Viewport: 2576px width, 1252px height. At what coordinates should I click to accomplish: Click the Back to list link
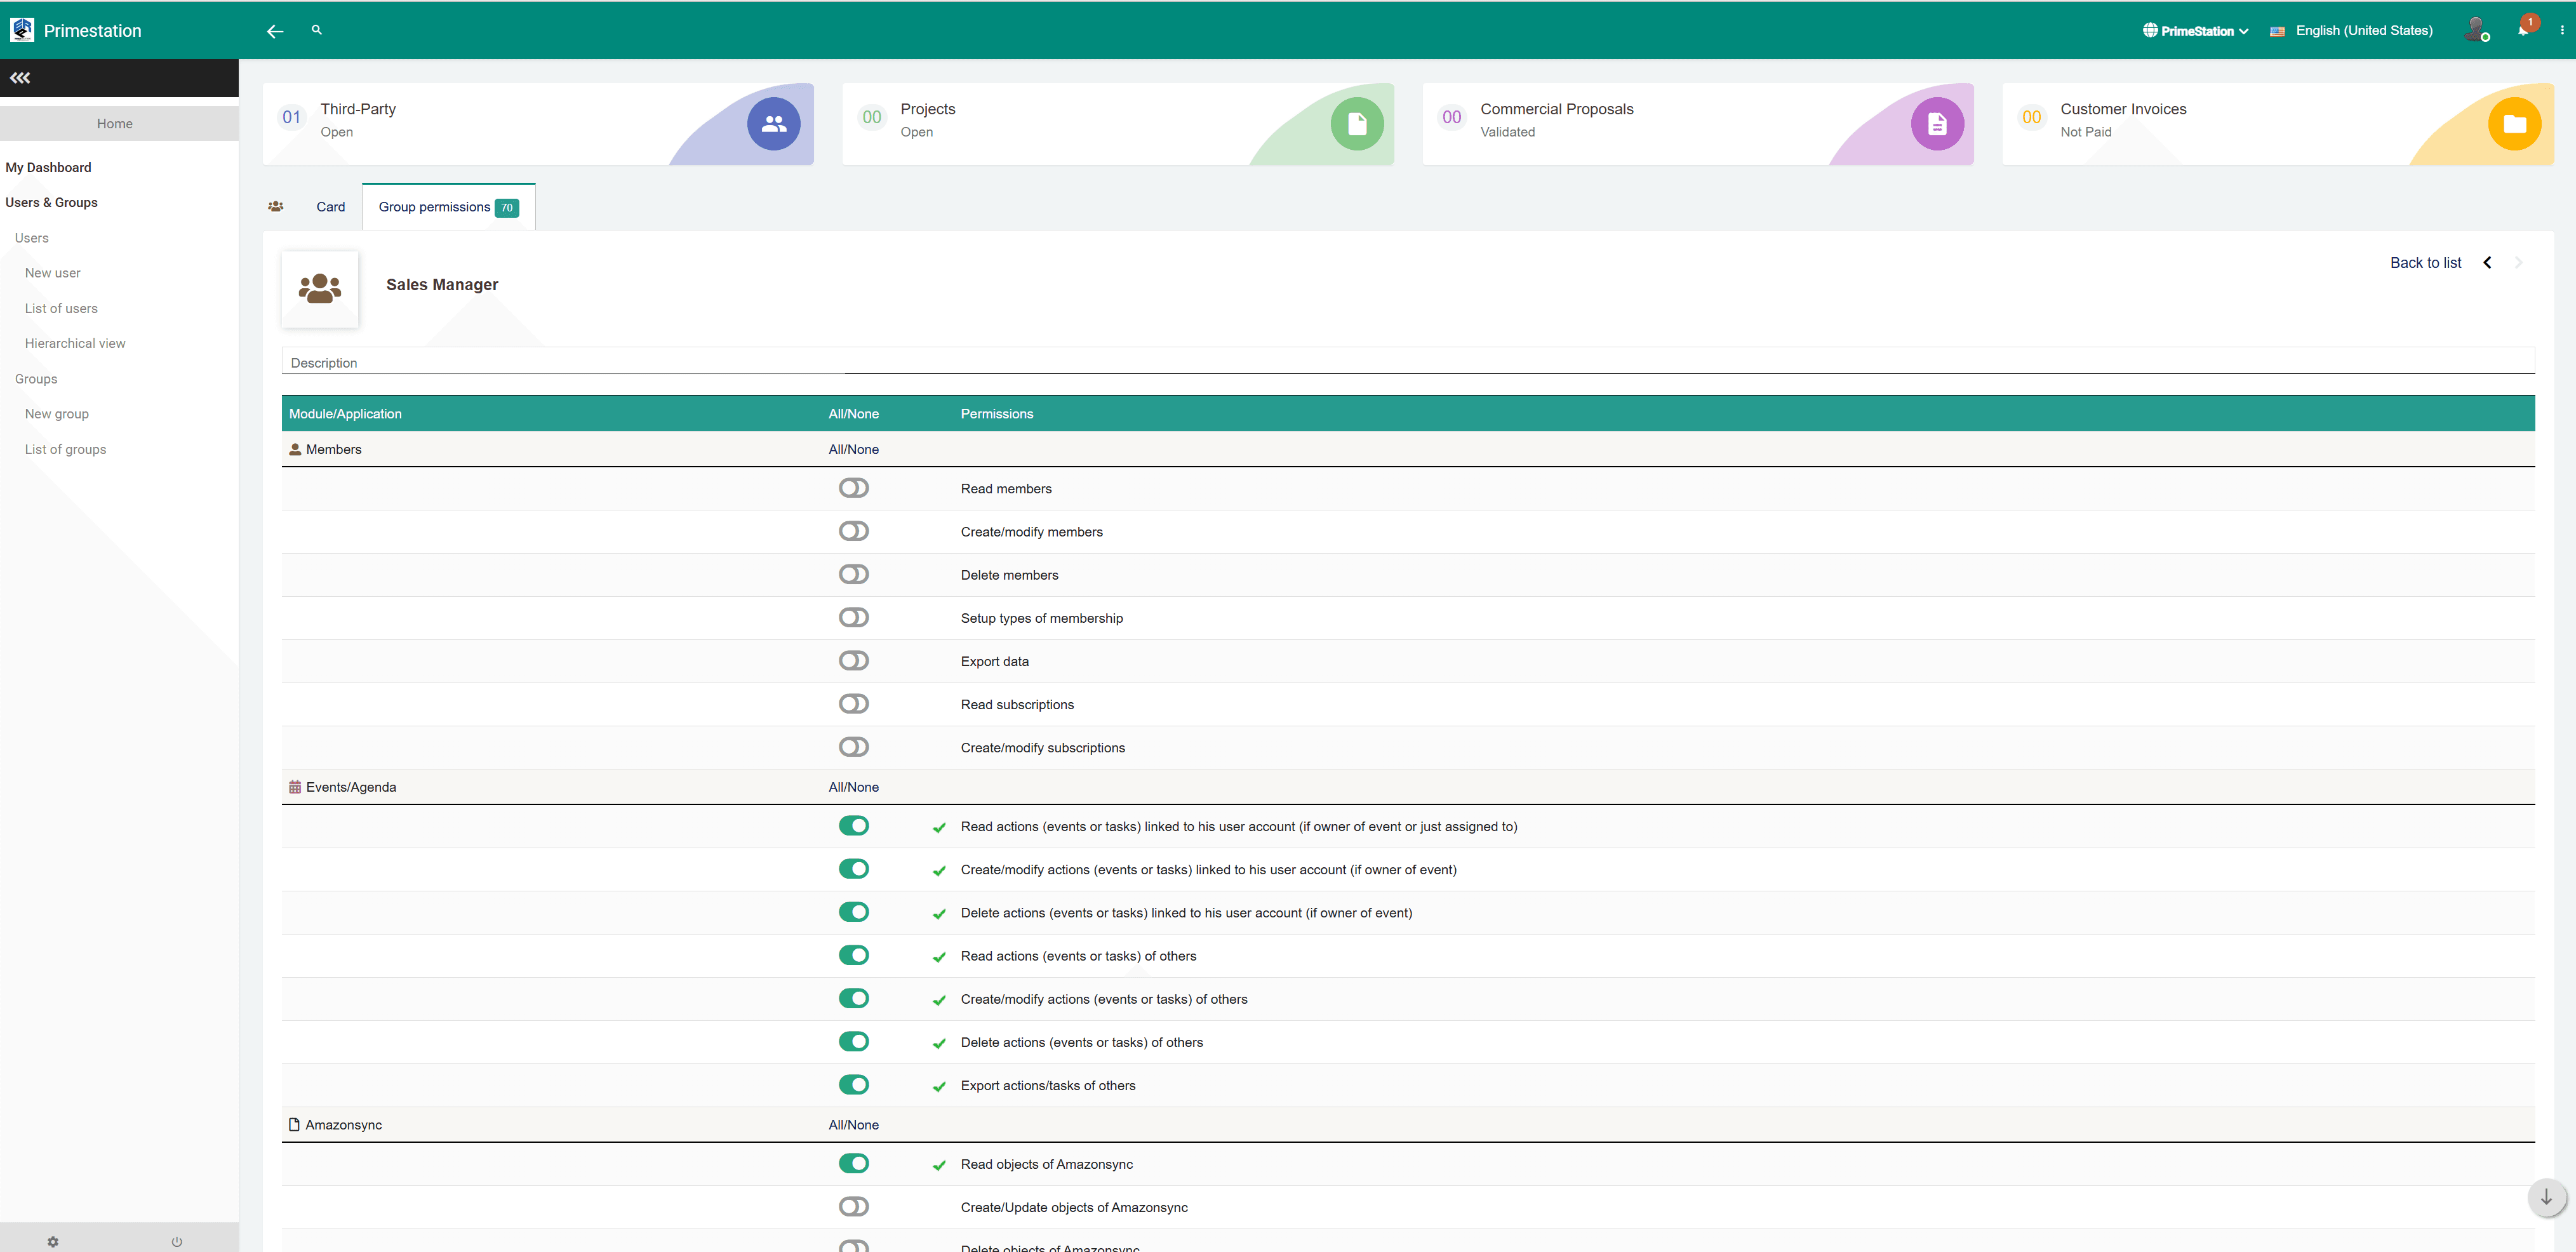point(2425,262)
